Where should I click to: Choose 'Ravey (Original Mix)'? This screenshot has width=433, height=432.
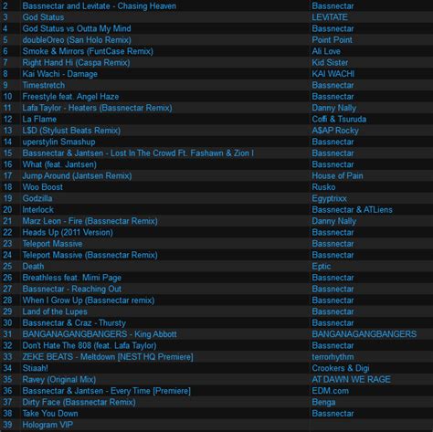[58, 379]
